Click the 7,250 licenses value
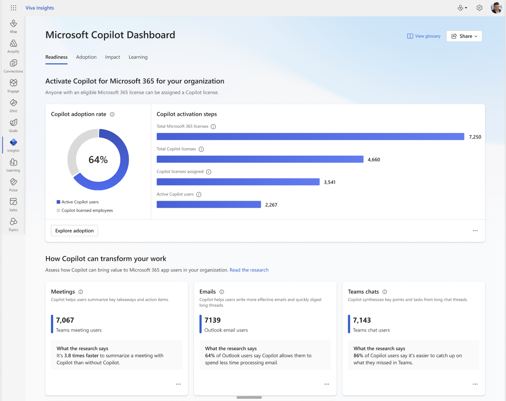 tap(475, 137)
